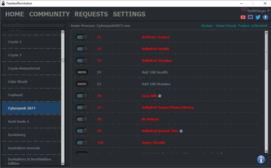The height and width of the screenshot is (168, 271).
Task: Select Crysis 2 in game list
Action: (x=31, y=42)
